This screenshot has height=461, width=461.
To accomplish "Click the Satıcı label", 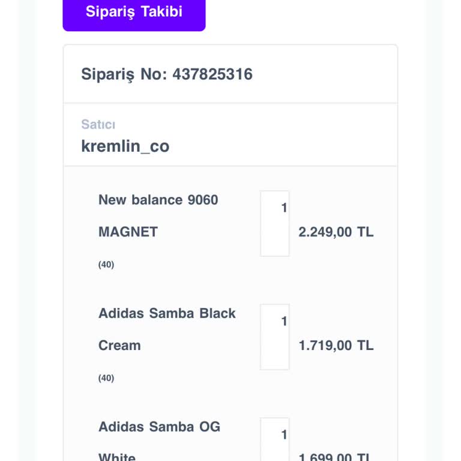I will [98, 124].
